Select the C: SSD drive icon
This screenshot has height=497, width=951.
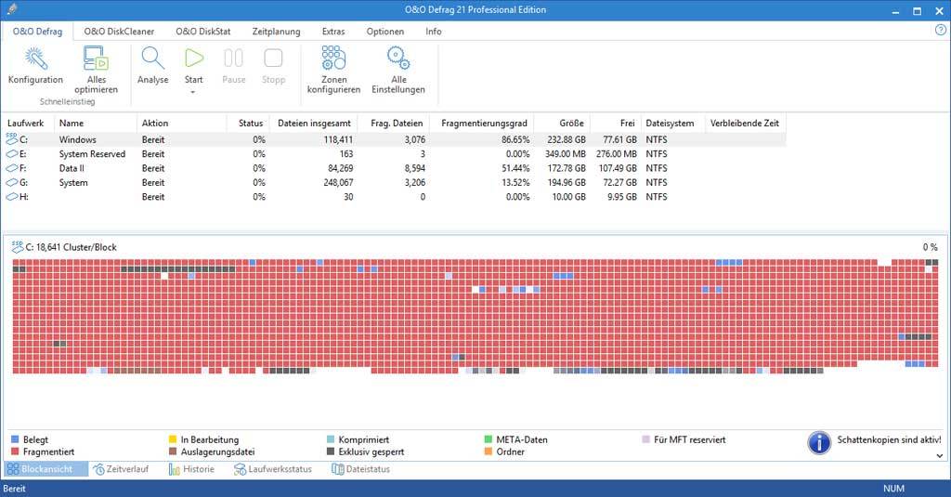[x=12, y=139]
